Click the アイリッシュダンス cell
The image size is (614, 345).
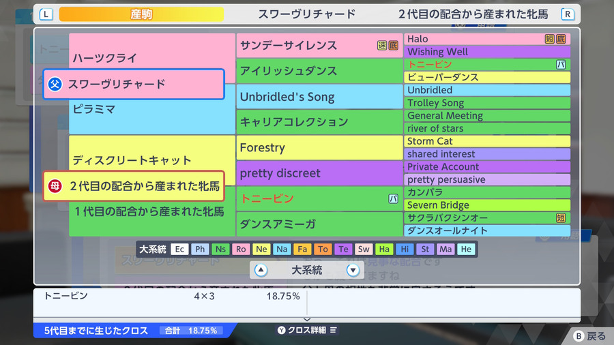(x=319, y=71)
